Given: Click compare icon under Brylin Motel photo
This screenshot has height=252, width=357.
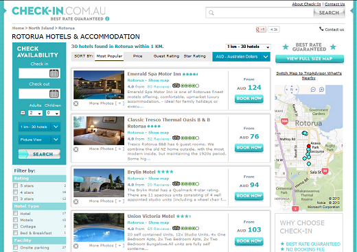Looking at the screenshot, I should pyautogui.click(x=76, y=201).
